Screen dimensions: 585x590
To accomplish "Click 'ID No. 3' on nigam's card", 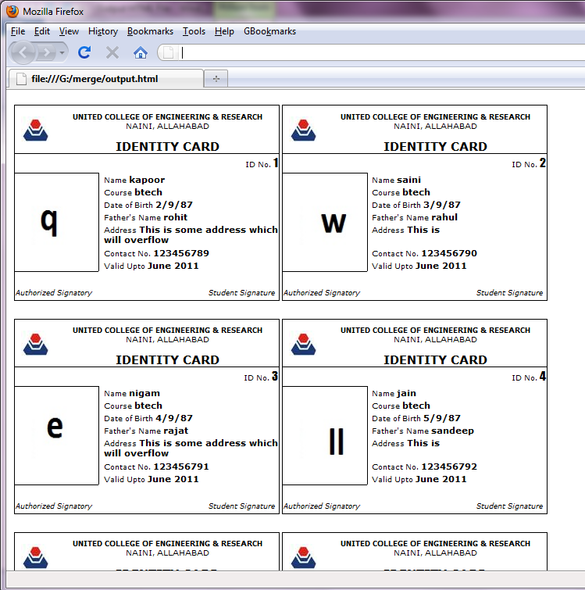I will click(262, 377).
